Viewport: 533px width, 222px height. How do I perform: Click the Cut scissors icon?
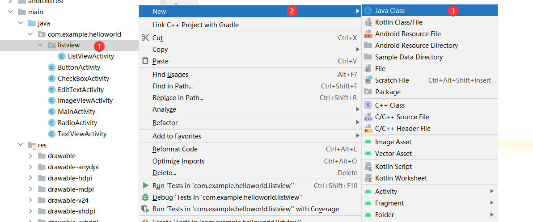[x=145, y=38]
